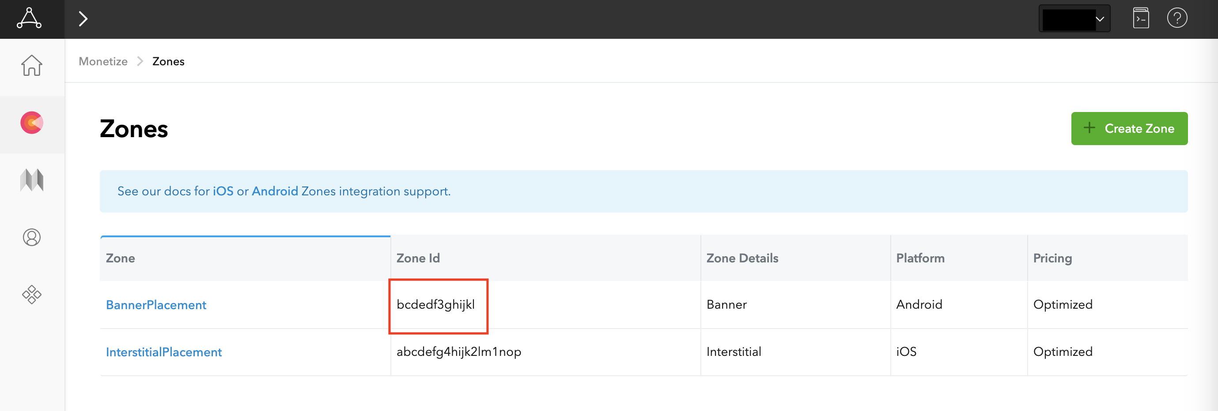Open the Home icon in sidebar
The height and width of the screenshot is (411, 1218).
[32, 66]
